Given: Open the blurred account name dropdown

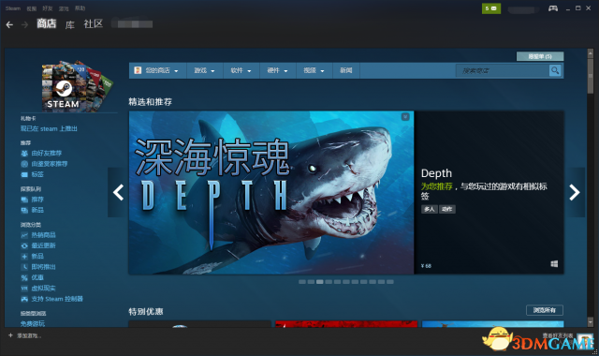Looking at the screenshot, I should click(523, 9).
